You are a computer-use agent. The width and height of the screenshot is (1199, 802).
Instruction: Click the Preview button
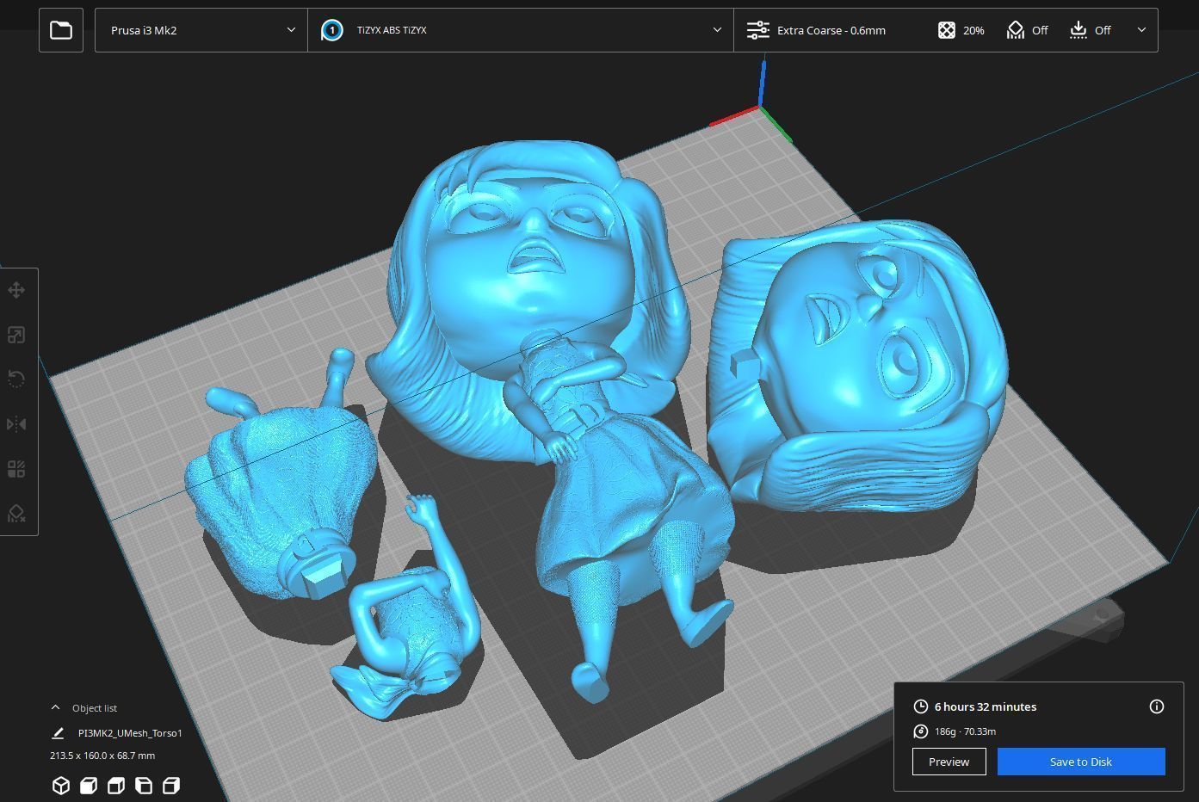click(949, 762)
